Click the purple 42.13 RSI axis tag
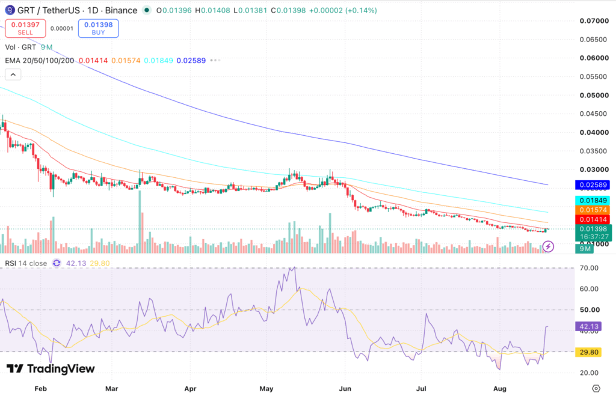Viewport: 616px width, 396px height. pyautogui.click(x=588, y=326)
